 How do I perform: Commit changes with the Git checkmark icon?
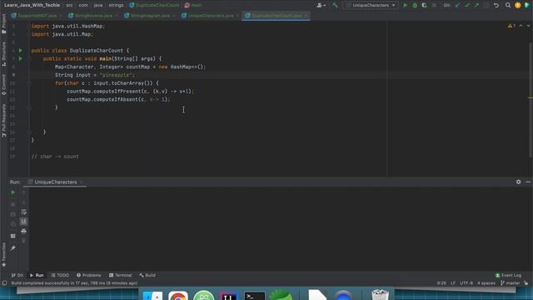(467, 5)
